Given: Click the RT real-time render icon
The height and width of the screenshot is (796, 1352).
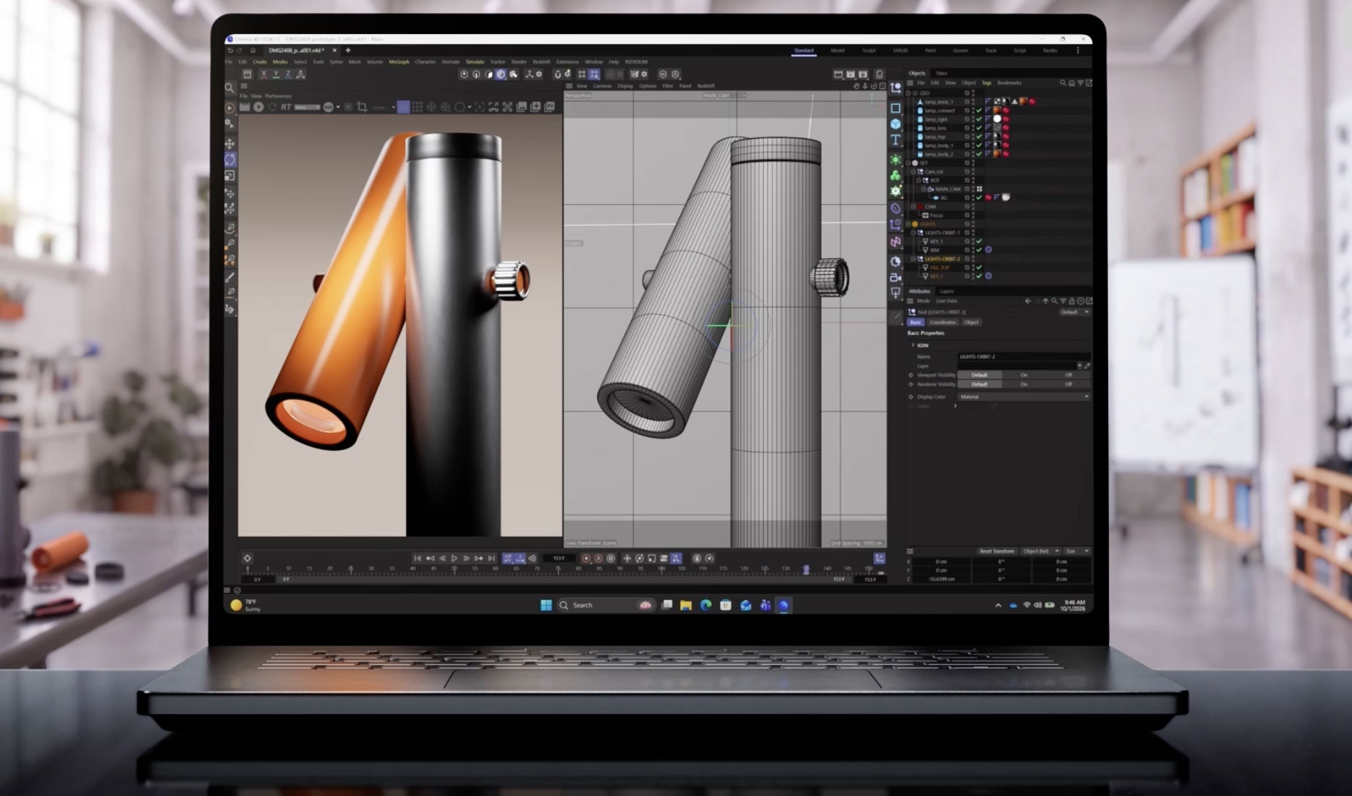Looking at the screenshot, I should tap(286, 107).
